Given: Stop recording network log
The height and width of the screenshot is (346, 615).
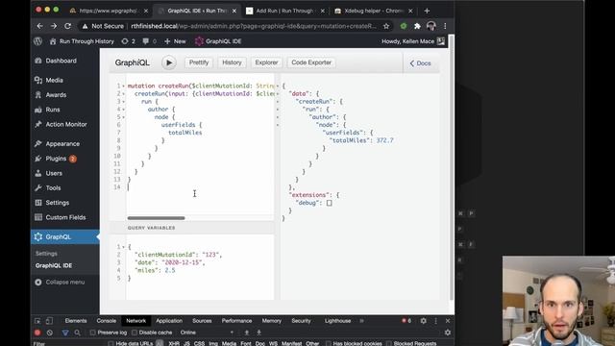Looking at the screenshot, I should pyautogui.click(x=37, y=333).
